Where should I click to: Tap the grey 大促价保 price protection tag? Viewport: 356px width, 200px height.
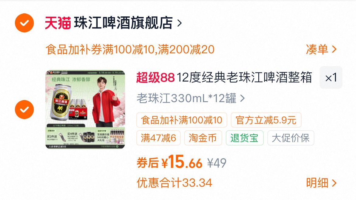[291, 138]
